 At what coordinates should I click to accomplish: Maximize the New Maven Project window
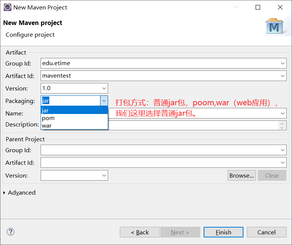258,7
